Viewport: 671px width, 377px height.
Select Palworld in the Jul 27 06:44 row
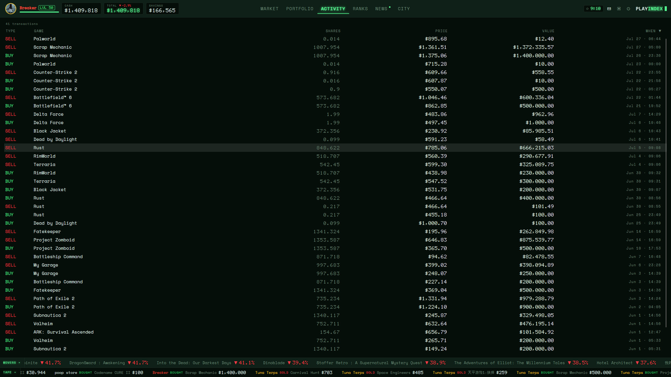point(44,39)
